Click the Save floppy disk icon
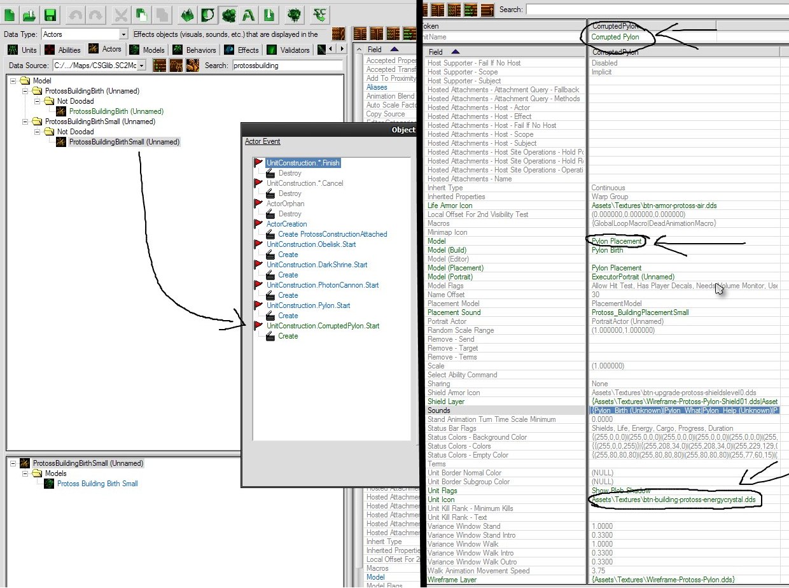789x588 pixels. pyautogui.click(x=50, y=13)
